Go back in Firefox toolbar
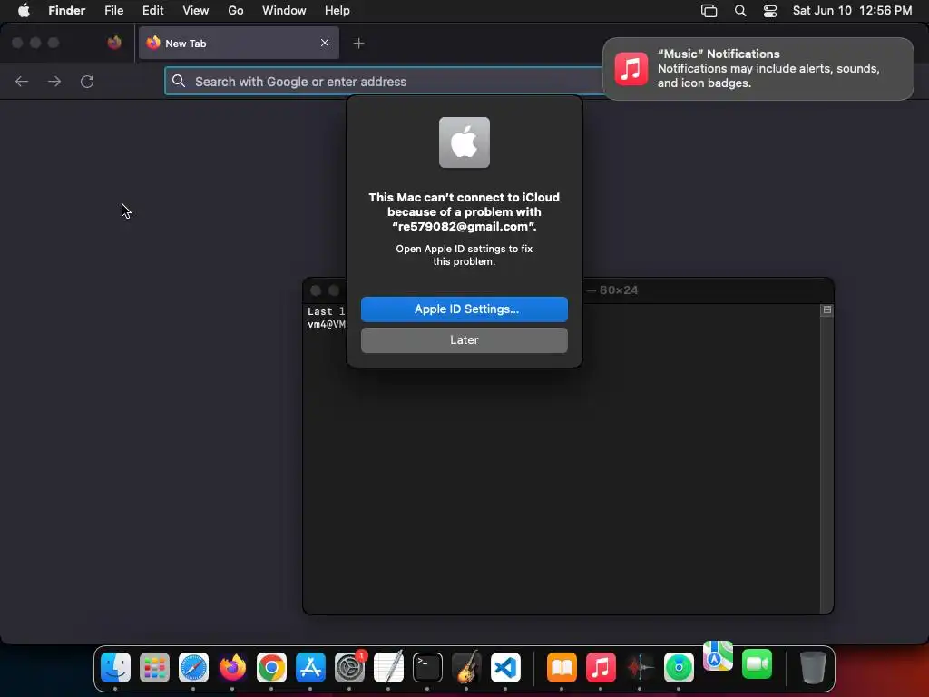Screen dimensions: 929x697 click(x=22, y=81)
